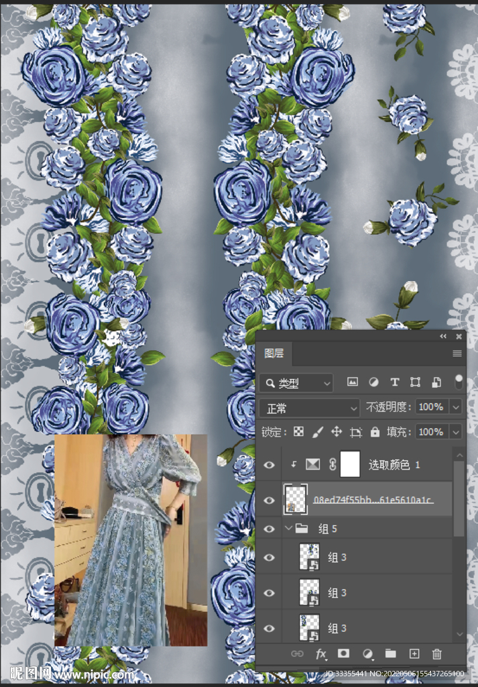Click the 08ed74f55bb layer thumbnail
This screenshot has width=478, height=687.
coord(295,498)
